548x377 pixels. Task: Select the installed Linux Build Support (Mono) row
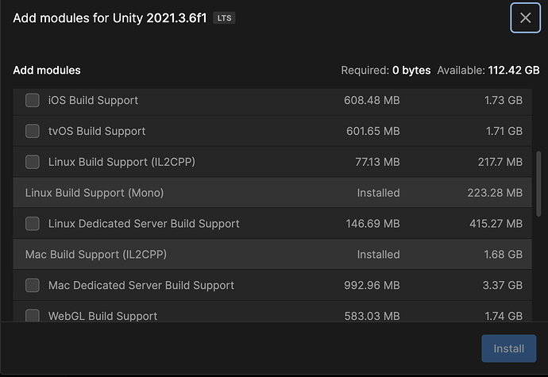tap(272, 193)
